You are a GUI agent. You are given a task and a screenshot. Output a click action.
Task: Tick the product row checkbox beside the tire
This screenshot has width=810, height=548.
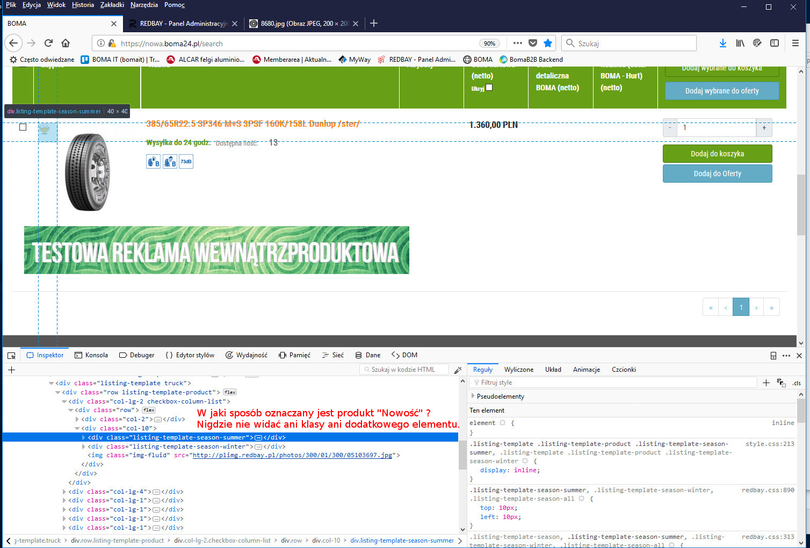click(x=23, y=127)
